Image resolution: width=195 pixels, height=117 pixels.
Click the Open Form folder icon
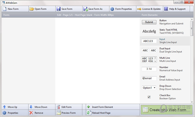pos(32,9)
